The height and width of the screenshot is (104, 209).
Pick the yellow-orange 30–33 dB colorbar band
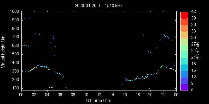(184, 35)
